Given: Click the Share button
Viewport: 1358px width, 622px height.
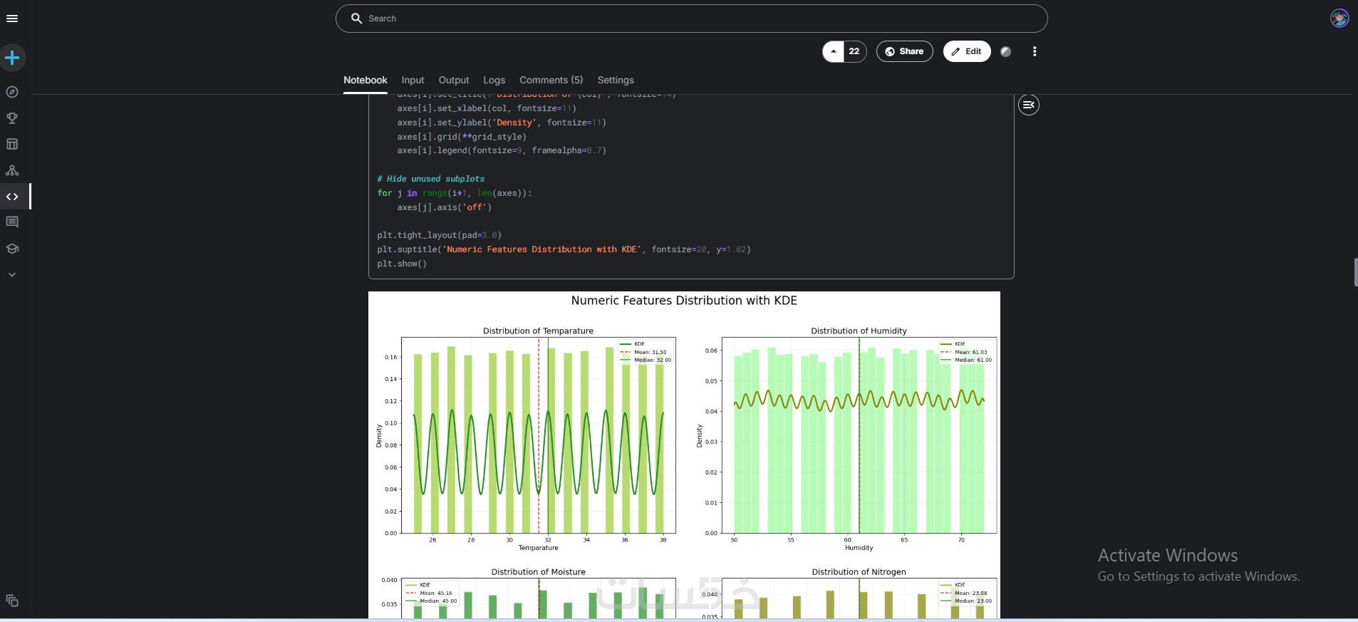Looking at the screenshot, I should click(x=904, y=51).
